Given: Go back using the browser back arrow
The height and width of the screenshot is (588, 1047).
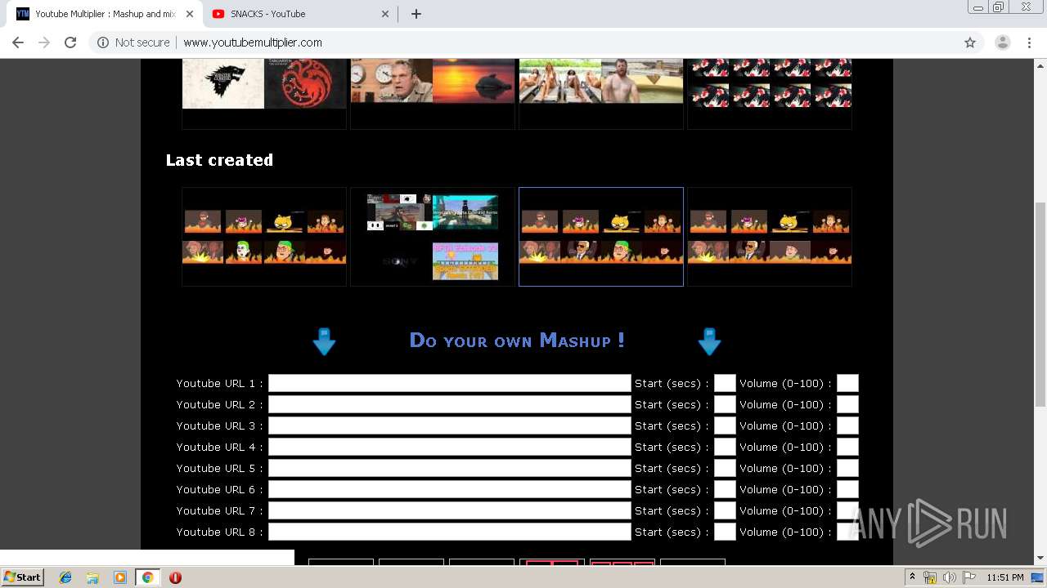Looking at the screenshot, I should point(18,42).
